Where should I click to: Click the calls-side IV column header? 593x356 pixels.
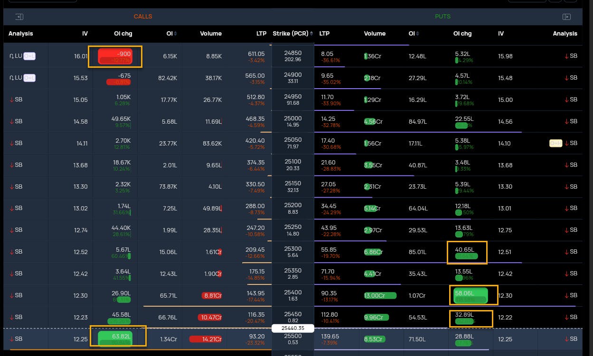(x=85, y=34)
